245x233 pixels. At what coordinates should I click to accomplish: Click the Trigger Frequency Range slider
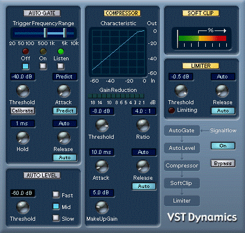(43, 33)
